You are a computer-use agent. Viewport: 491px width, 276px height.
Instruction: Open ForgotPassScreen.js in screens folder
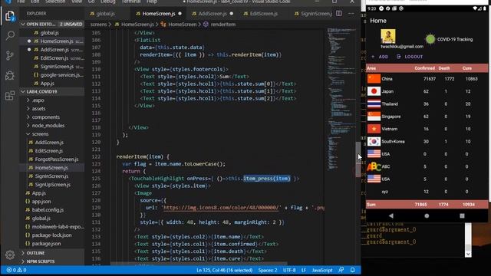coord(56,159)
